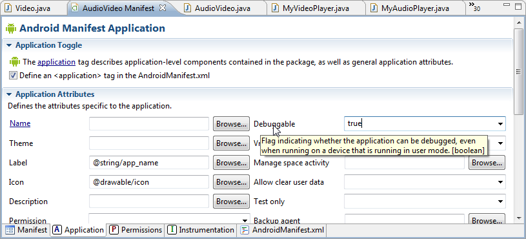Open the Video.java editor tab

pos(28,8)
